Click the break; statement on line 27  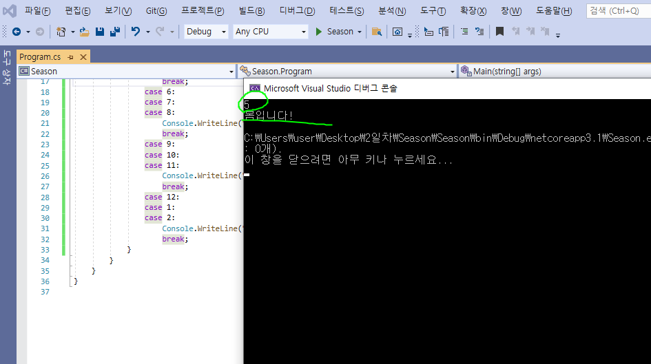click(x=175, y=186)
